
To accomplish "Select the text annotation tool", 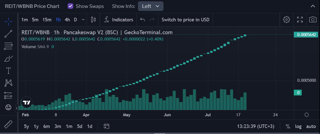I will pyautogui.click(x=8, y=71).
